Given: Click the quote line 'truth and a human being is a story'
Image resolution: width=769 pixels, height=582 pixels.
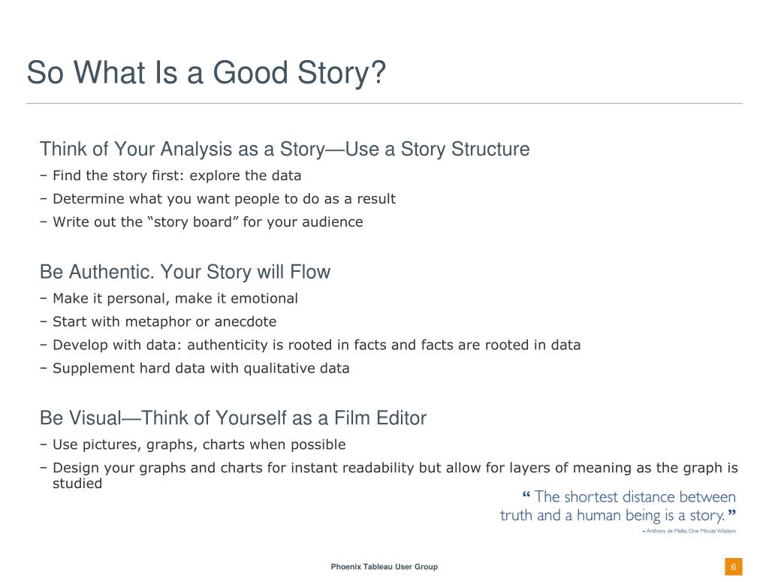Looking at the screenshot, I should click(x=618, y=515).
